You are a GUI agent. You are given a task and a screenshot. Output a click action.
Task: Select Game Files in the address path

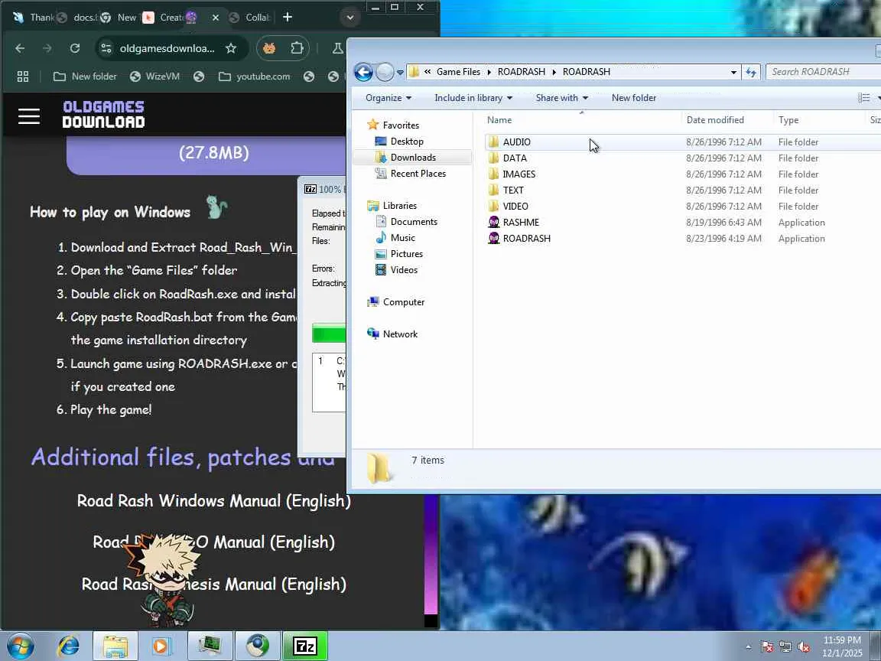click(459, 72)
